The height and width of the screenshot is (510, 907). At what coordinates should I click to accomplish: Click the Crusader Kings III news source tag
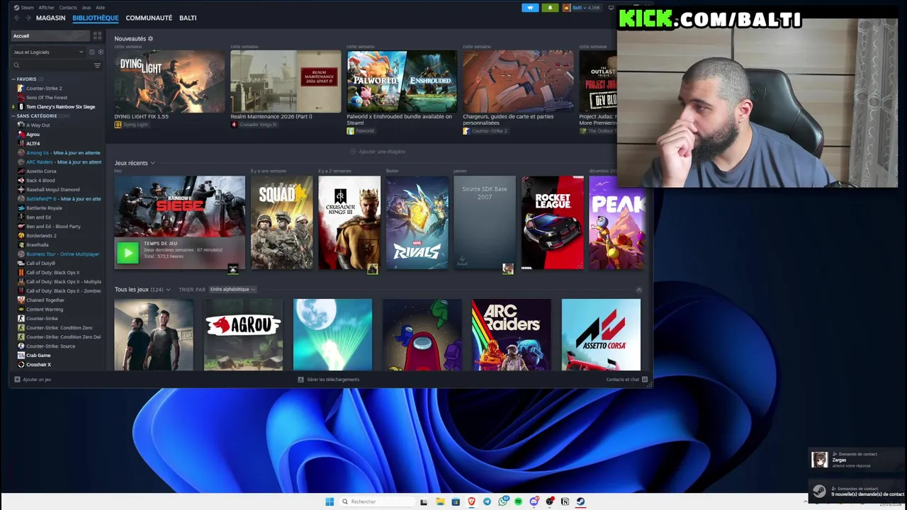click(253, 125)
